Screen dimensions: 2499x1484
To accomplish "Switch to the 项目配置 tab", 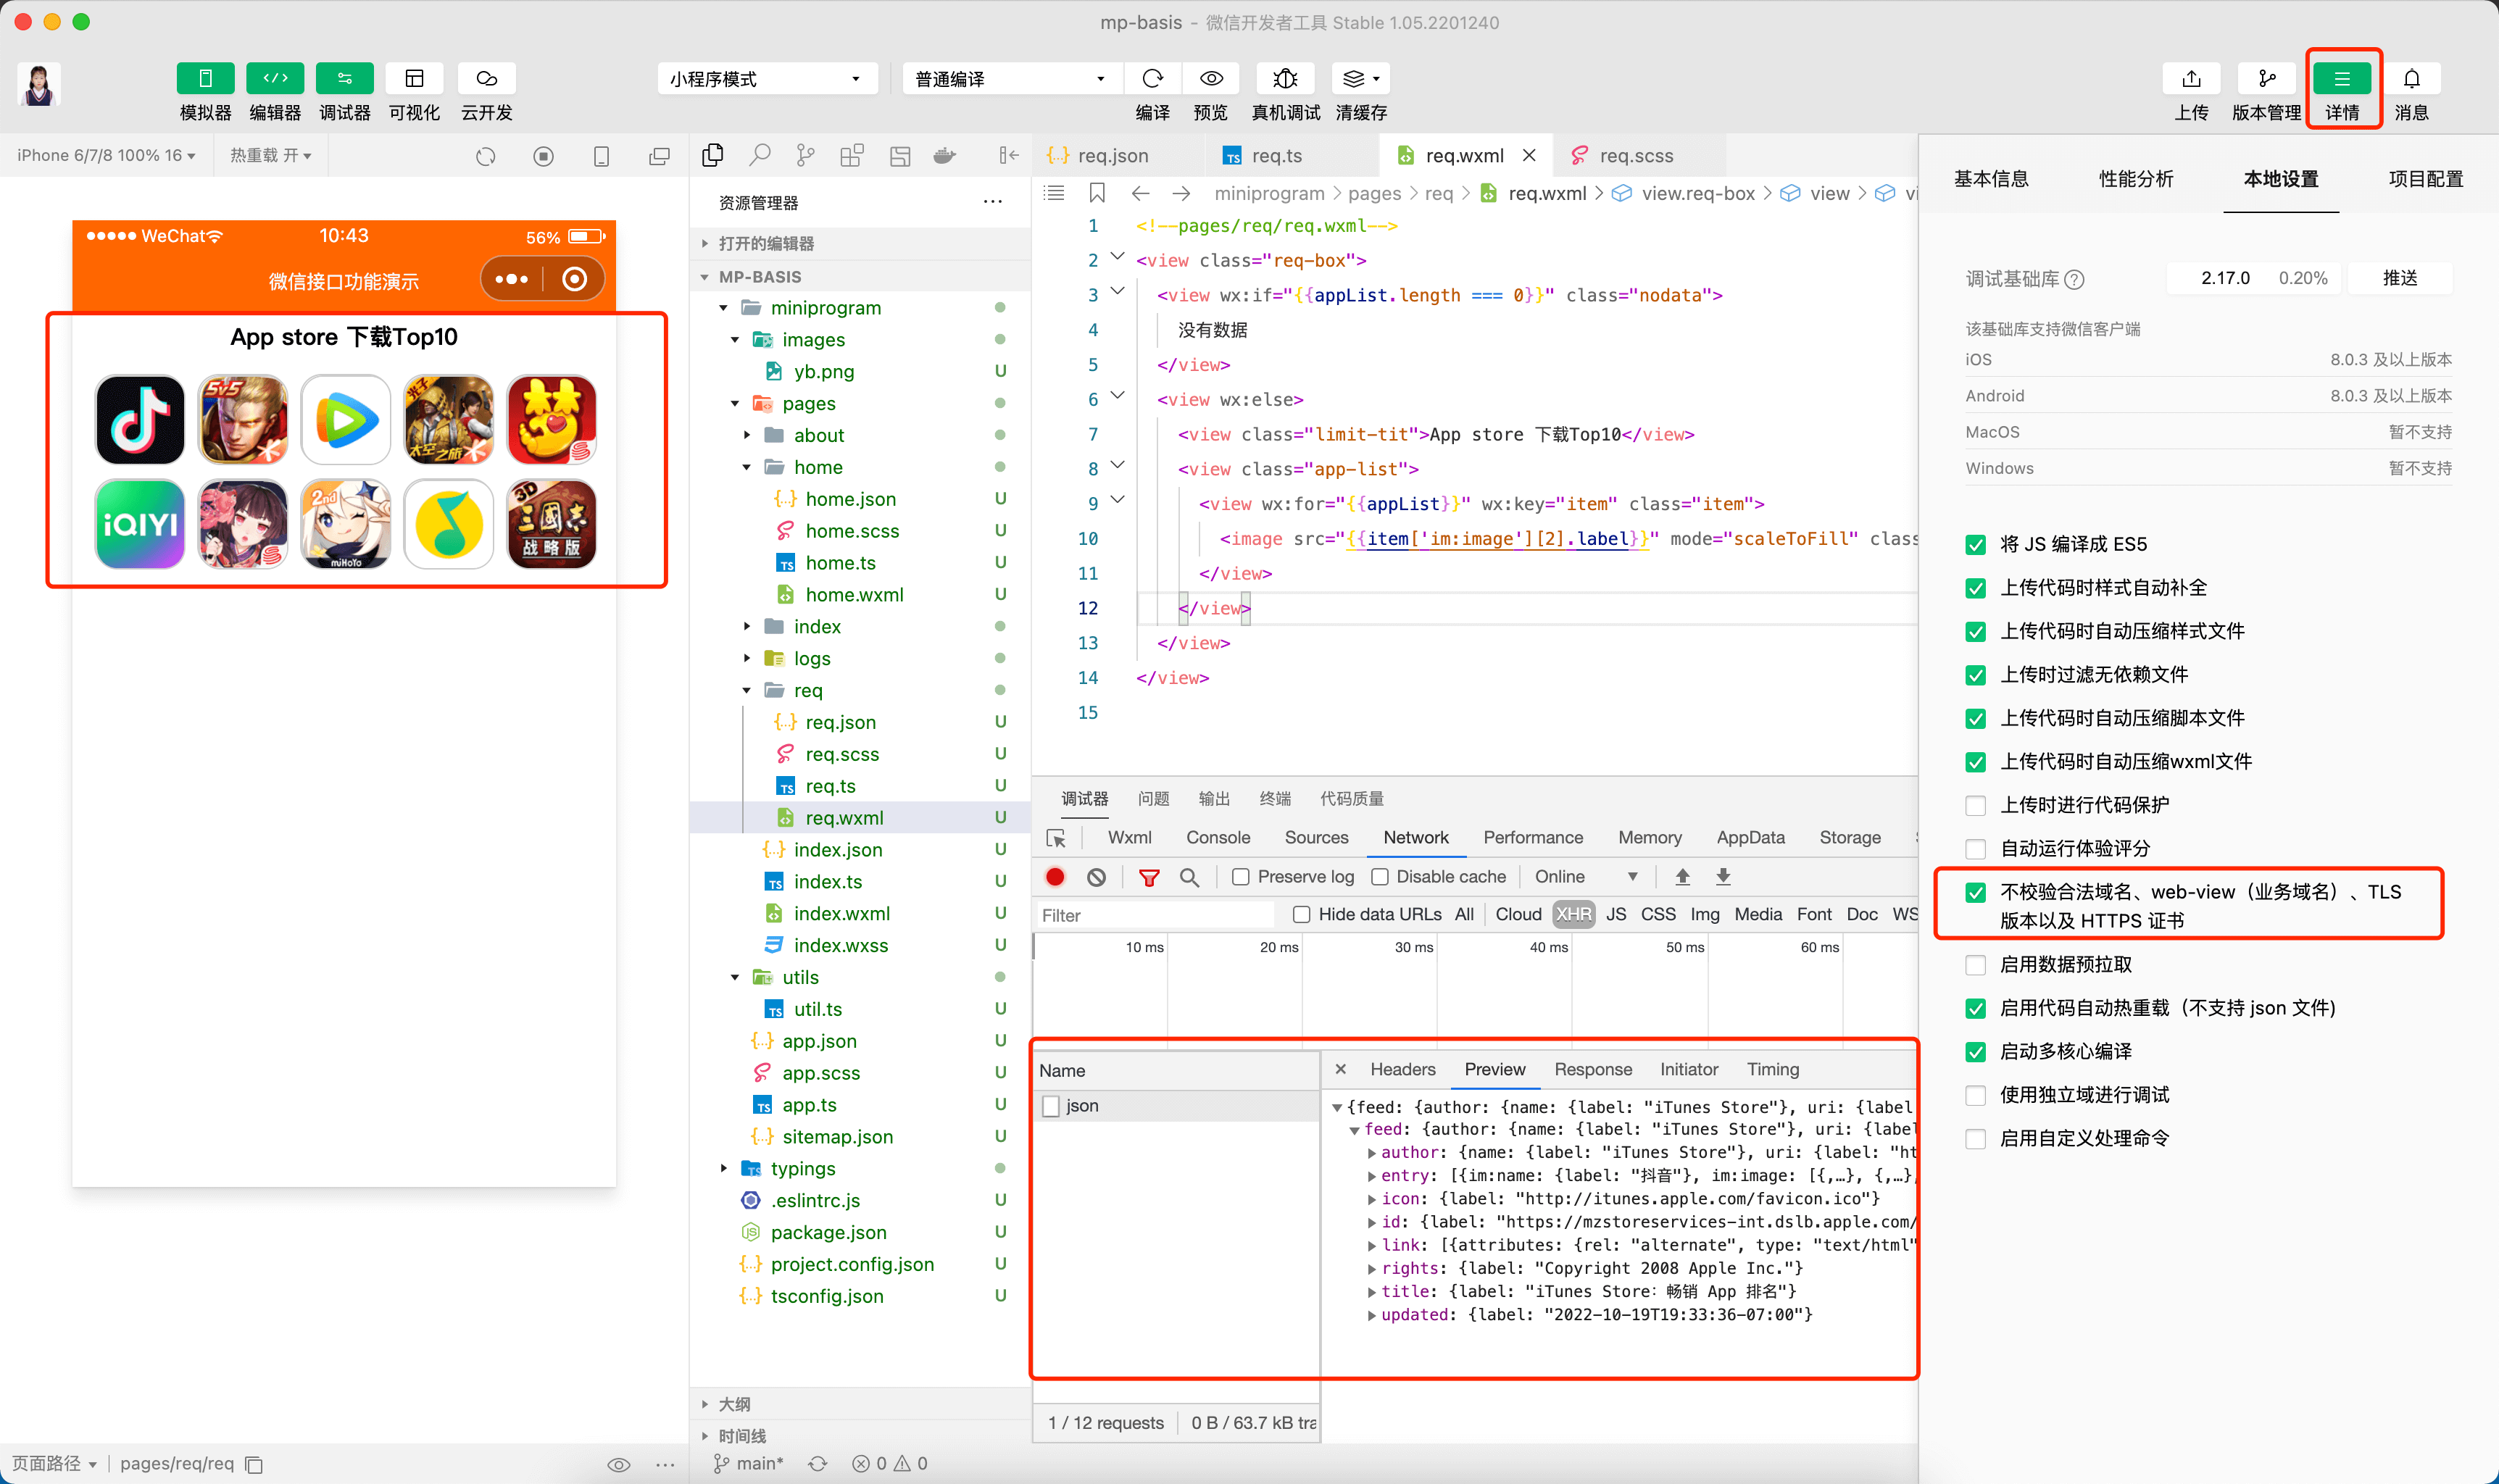I will [x=2426, y=179].
